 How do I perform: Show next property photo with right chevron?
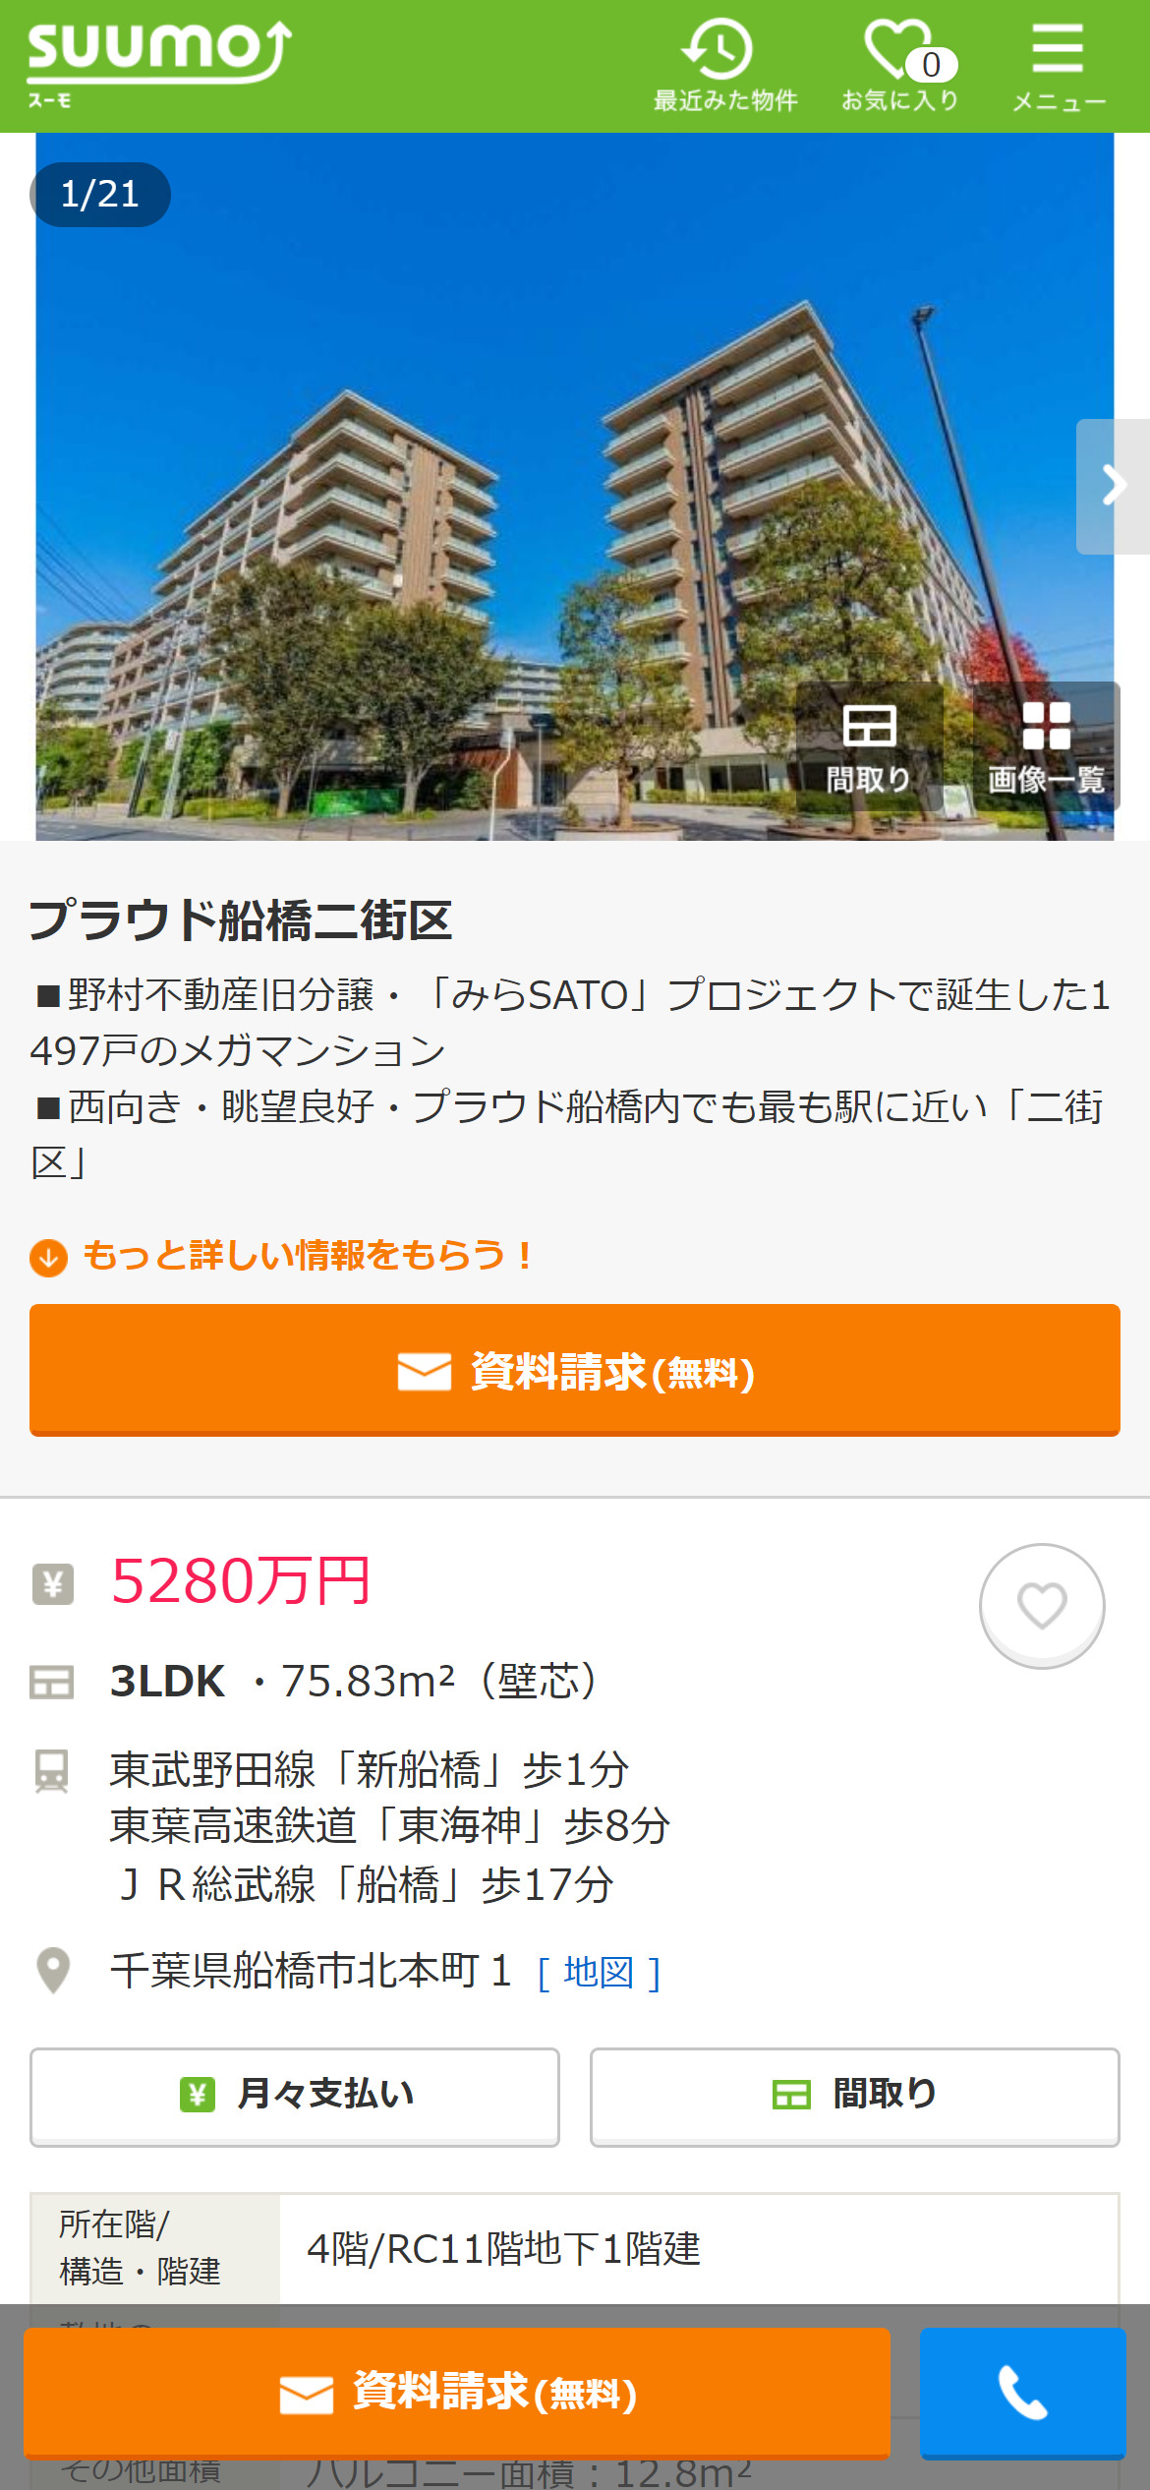[1113, 486]
